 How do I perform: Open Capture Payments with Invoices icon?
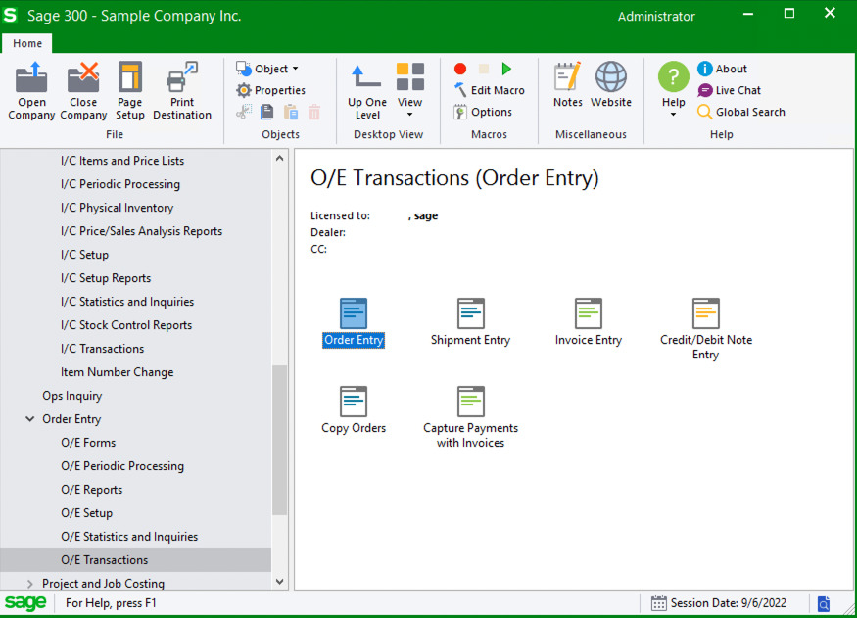click(470, 403)
